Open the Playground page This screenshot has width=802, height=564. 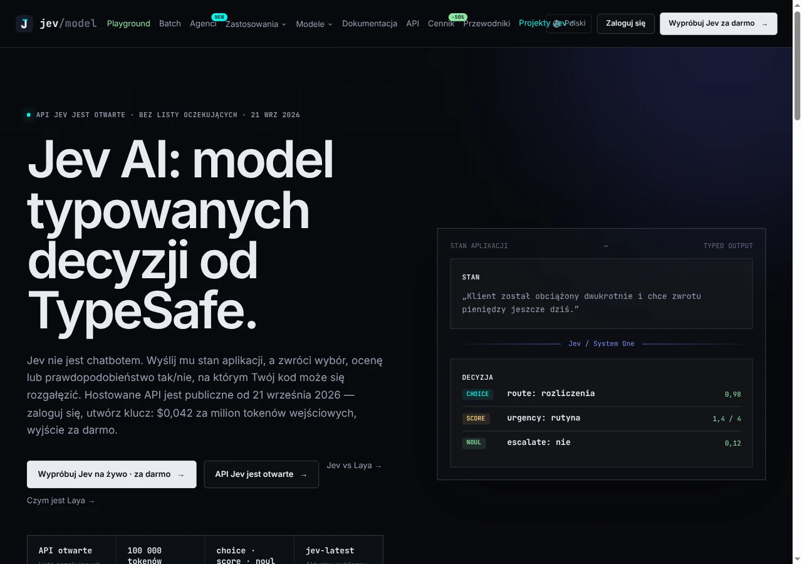click(x=128, y=23)
